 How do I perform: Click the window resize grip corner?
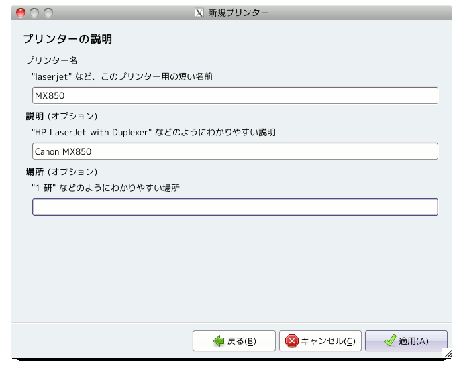point(448,353)
